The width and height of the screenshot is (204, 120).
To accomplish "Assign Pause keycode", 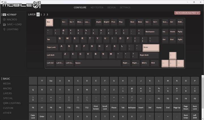I will point(114,108).
